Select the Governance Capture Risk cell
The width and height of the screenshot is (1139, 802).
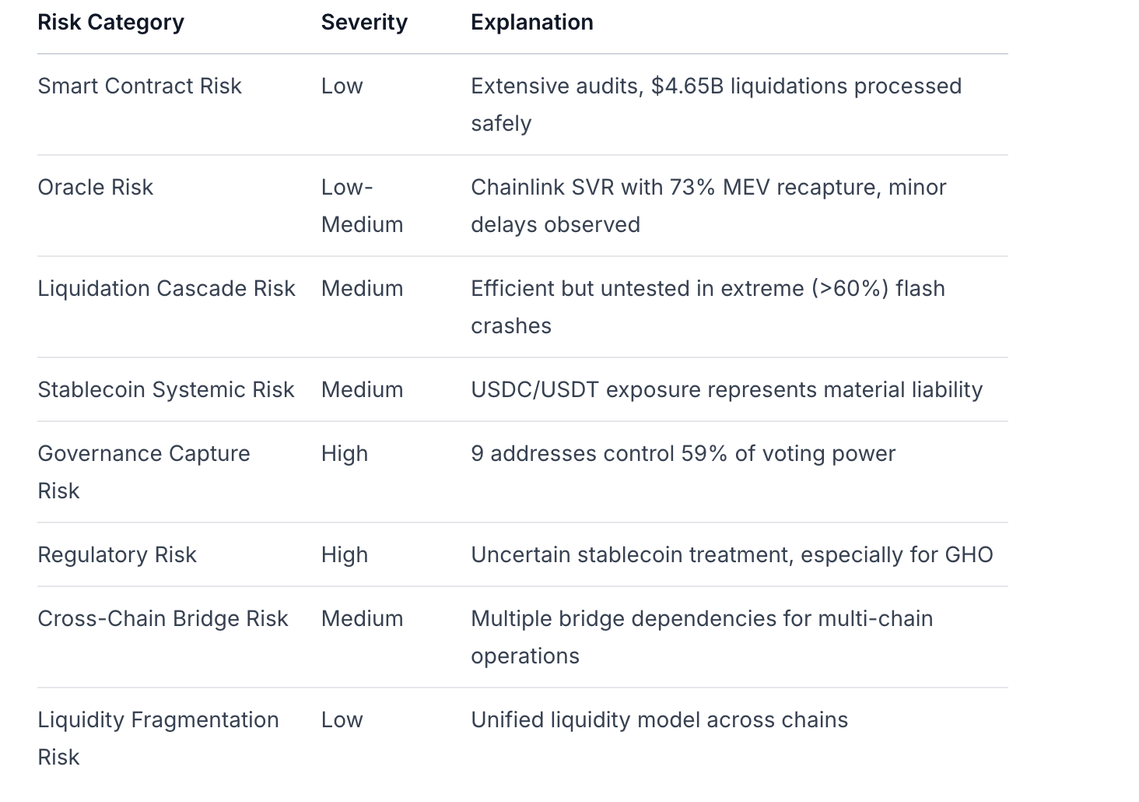143,472
